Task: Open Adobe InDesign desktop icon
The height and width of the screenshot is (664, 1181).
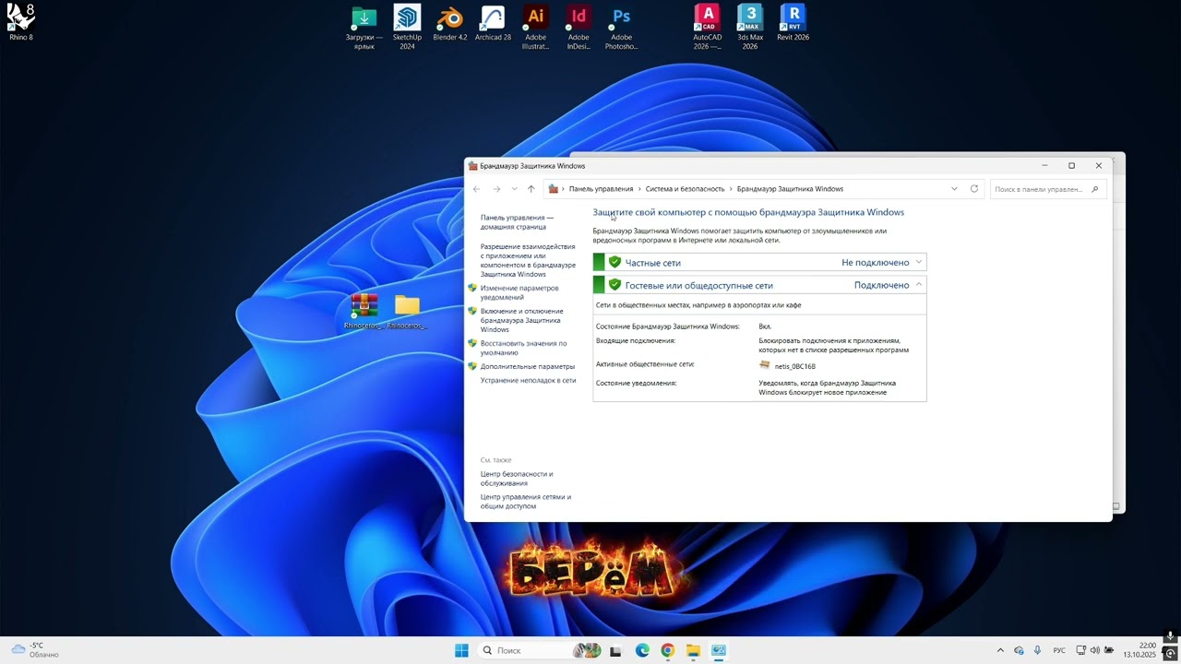Action: pyautogui.click(x=579, y=28)
